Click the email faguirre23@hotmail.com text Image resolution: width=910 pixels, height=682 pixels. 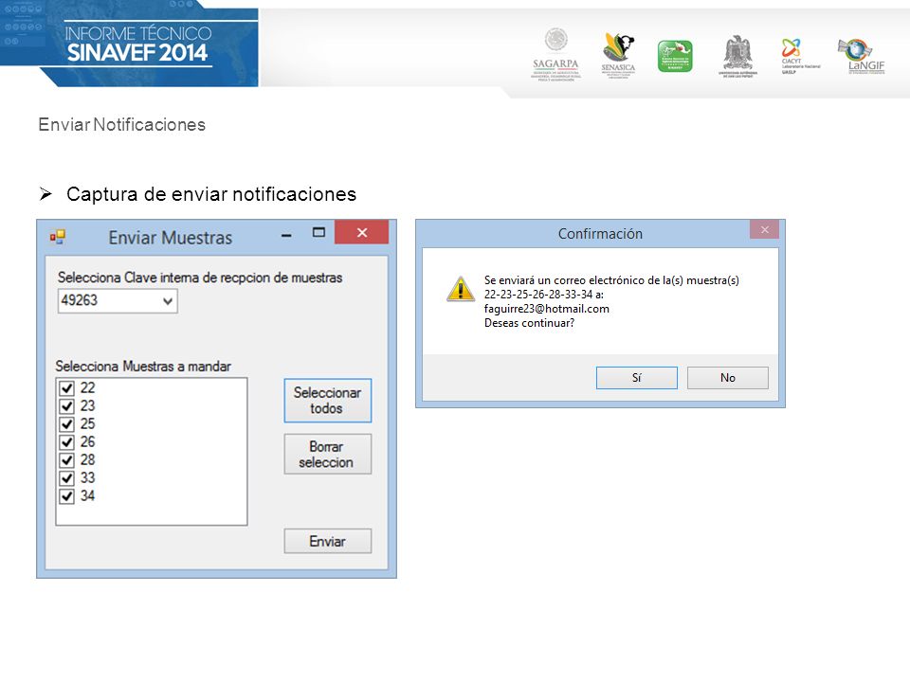pos(547,309)
